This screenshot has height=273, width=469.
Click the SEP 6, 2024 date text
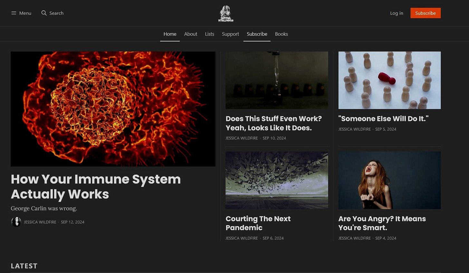click(273, 238)
